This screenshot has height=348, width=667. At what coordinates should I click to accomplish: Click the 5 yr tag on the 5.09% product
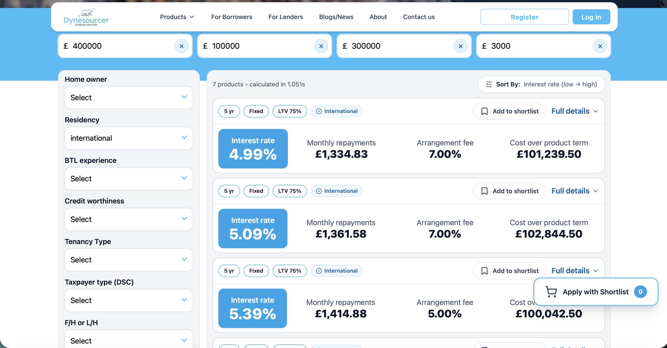229,191
